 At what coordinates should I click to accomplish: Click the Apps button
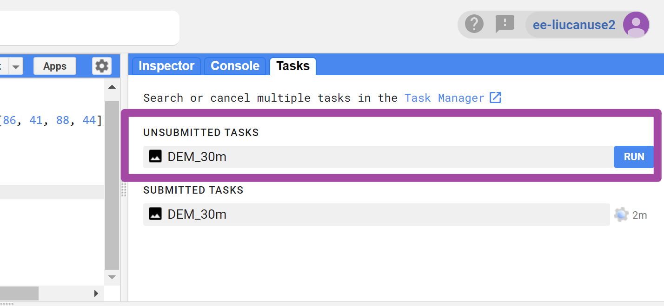point(55,66)
